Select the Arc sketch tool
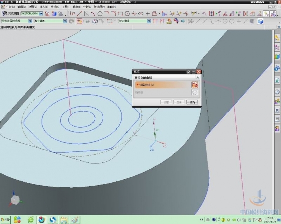Image resolution: width=281 pixels, height=224 pixels. (93, 14)
